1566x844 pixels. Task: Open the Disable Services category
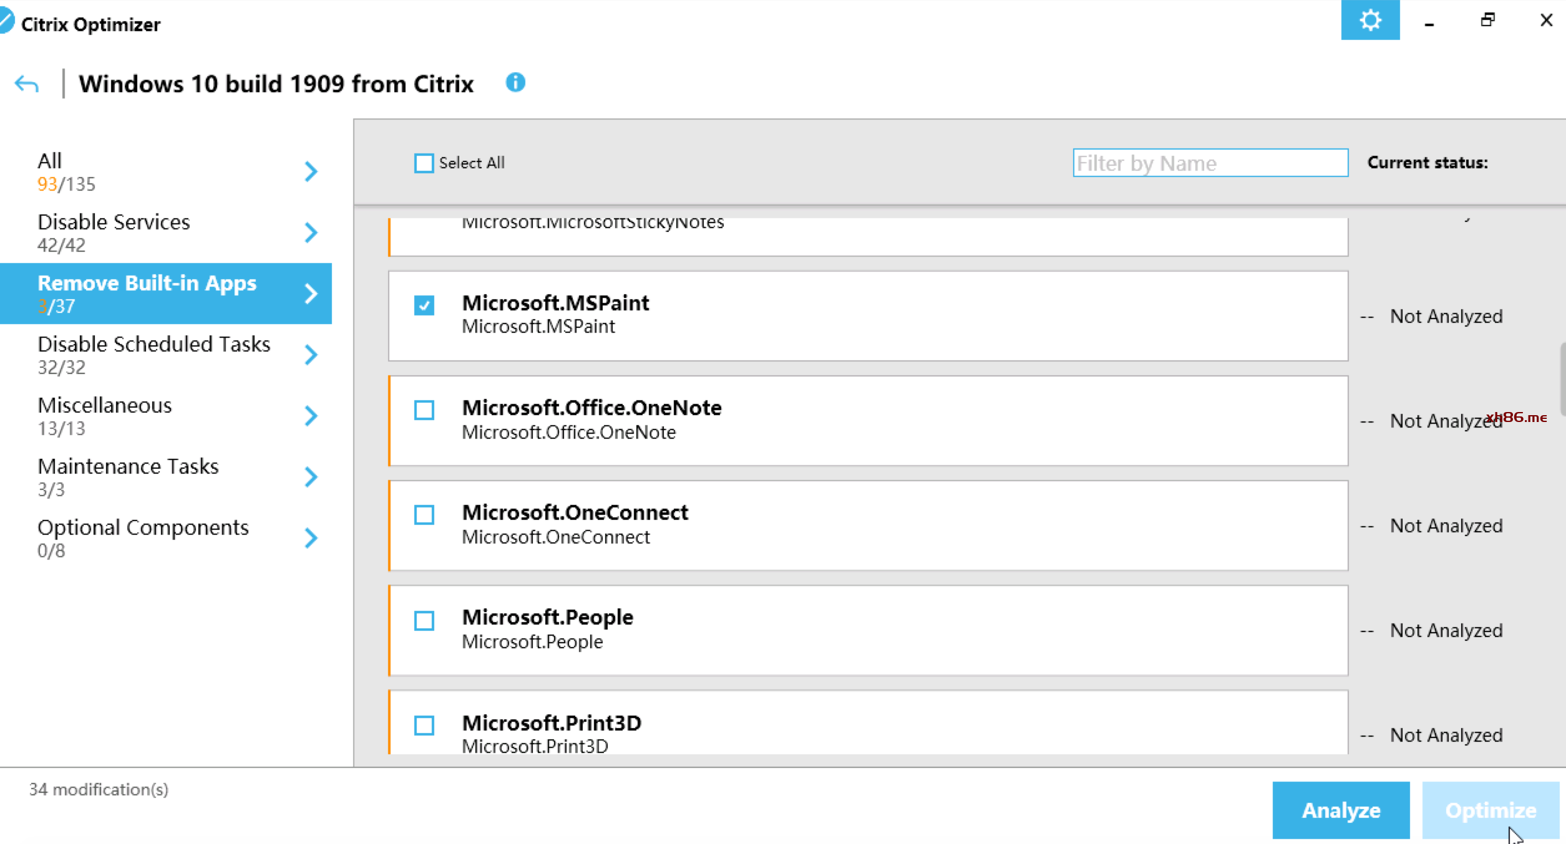[166, 233]
